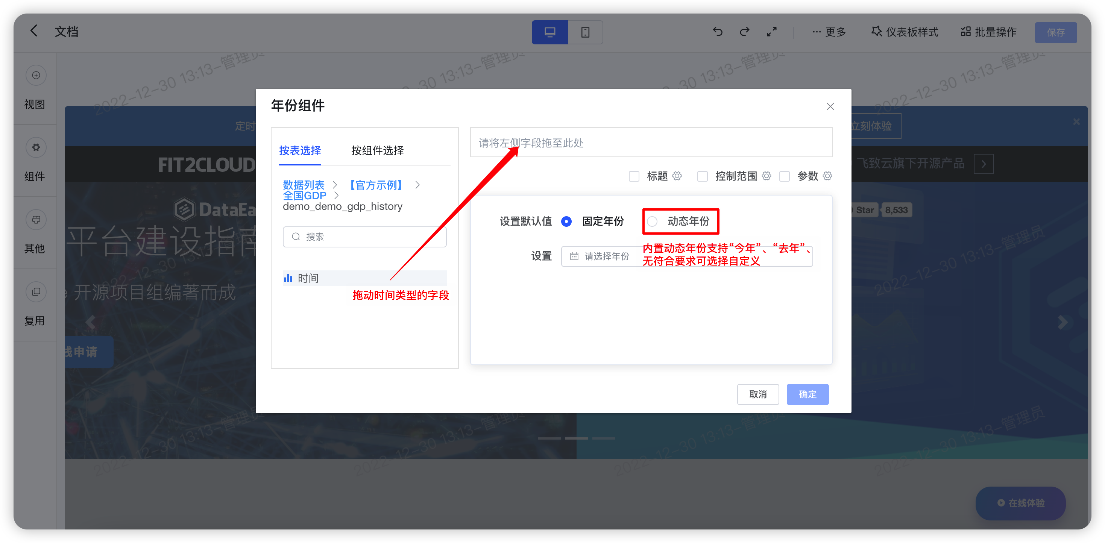Open the 组件 sidebar panel
Viewport: 1105px width, 543px height.
pos(35,161)
